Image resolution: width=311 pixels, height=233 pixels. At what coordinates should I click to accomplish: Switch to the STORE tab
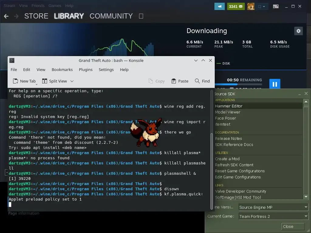coord(36,16)
